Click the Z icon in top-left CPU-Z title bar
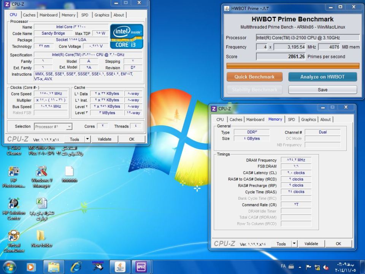The image size is (365, 274). [7, 4]
